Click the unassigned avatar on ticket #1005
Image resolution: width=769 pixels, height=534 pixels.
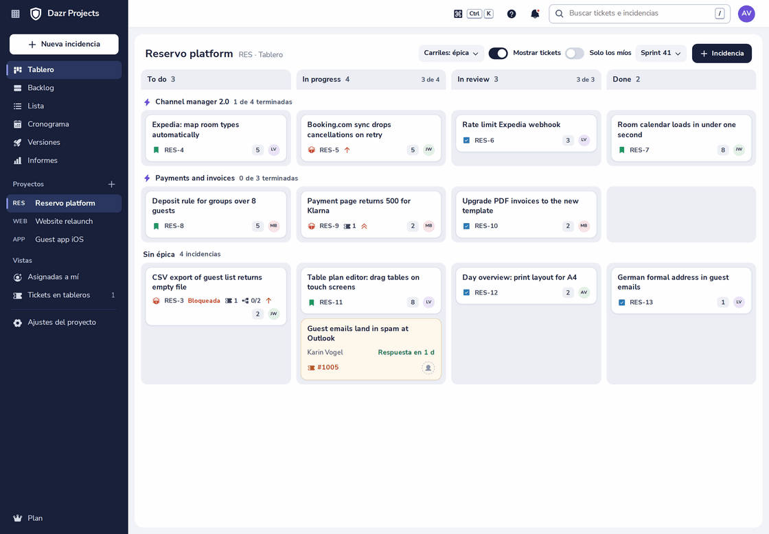point(428,368)
